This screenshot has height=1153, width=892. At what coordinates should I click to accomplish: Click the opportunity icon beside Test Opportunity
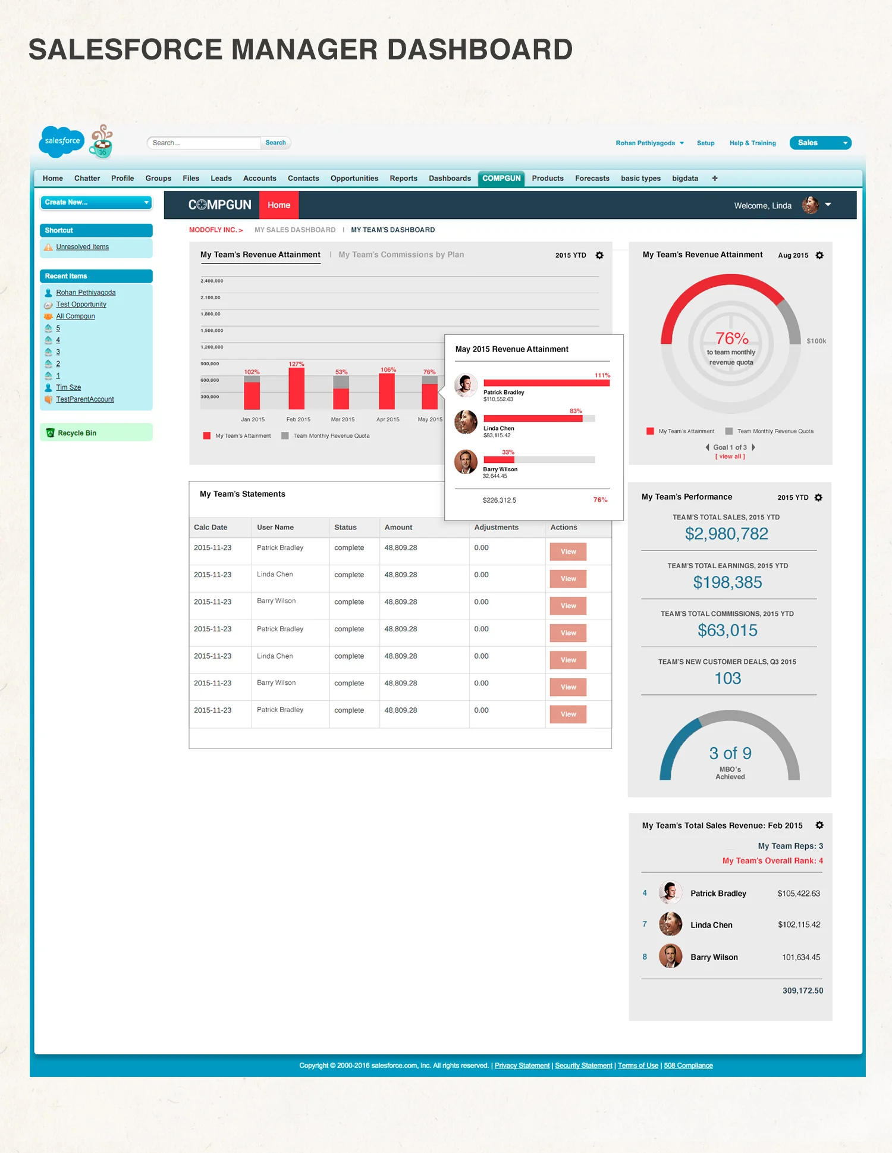49,305
